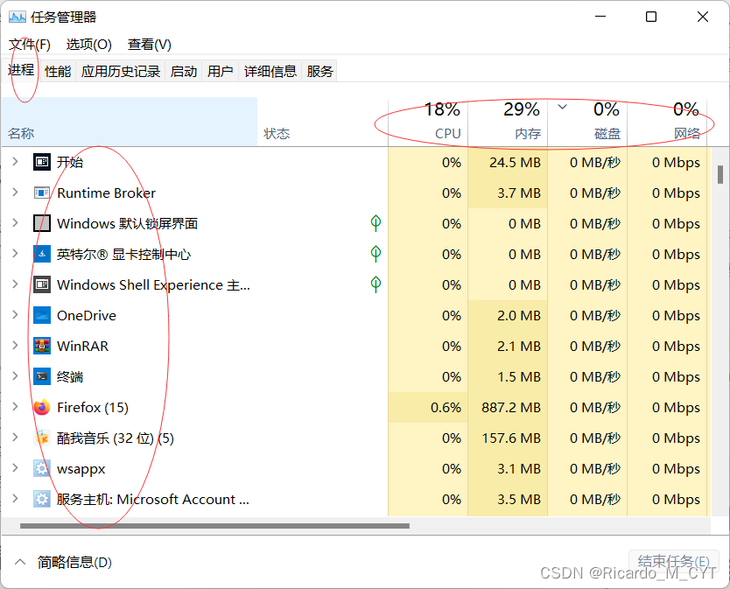
Task: Select the 24.5 MB memory cell
Action: tap(508, 162)
